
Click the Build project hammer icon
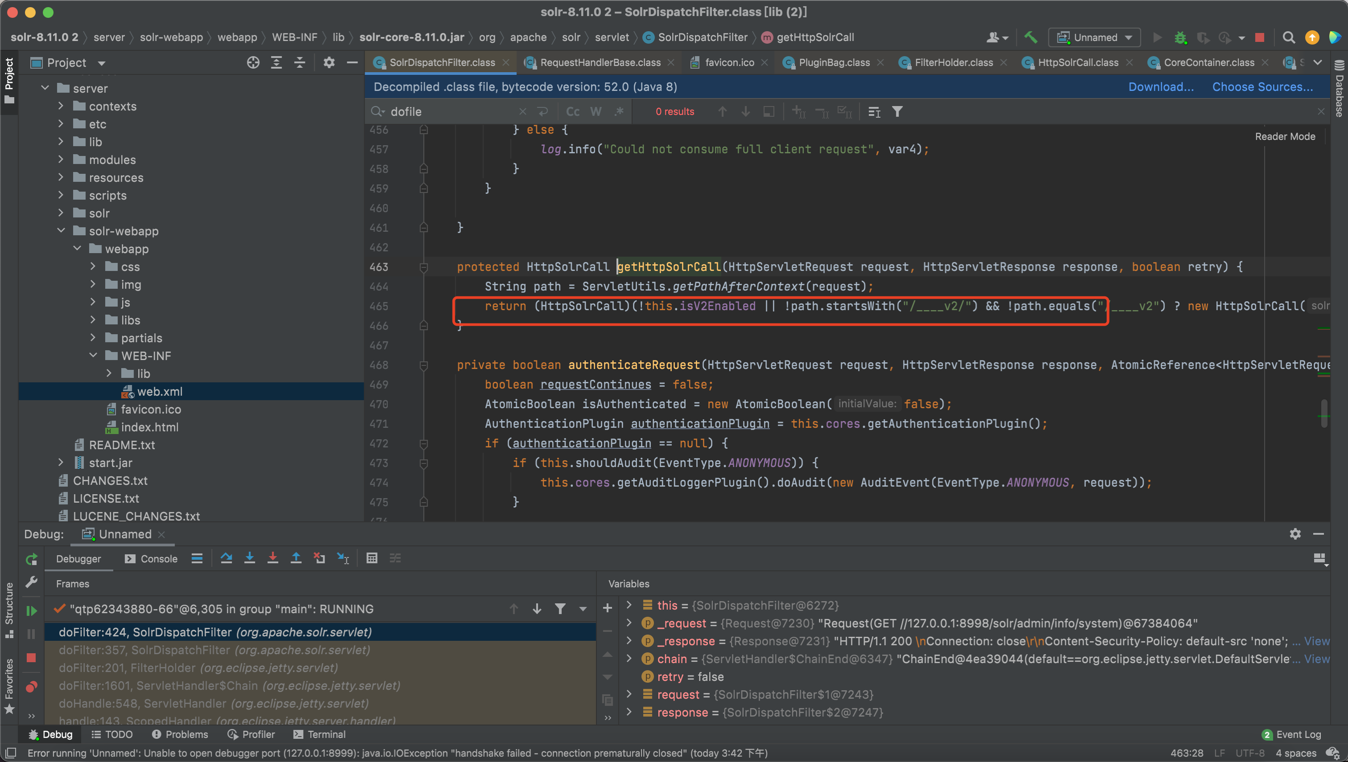(x=1030, y=37)
